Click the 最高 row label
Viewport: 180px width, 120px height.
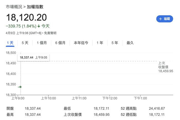(x=10, y=115)
